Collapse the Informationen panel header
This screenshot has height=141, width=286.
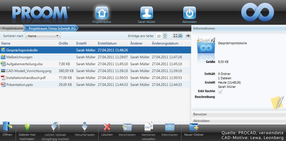coord(239,29)
